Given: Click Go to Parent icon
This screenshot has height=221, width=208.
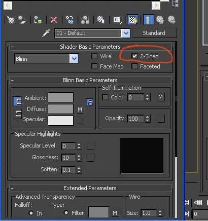Looking at the screenshot, I should pos(160,20).
